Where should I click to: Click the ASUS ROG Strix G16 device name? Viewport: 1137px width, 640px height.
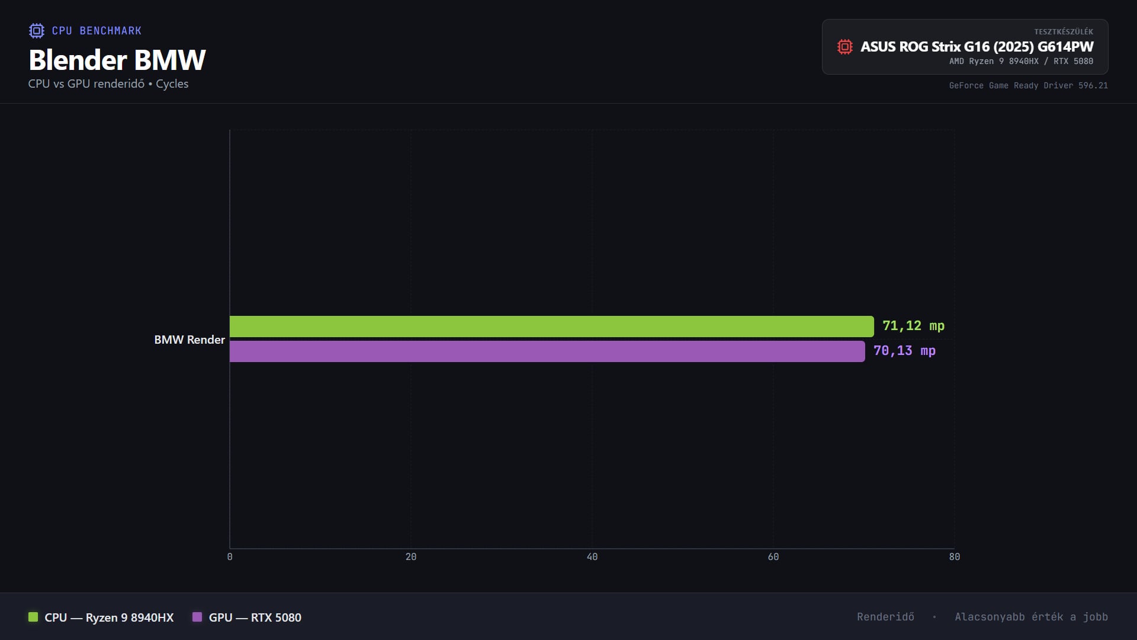coord(977,47)
